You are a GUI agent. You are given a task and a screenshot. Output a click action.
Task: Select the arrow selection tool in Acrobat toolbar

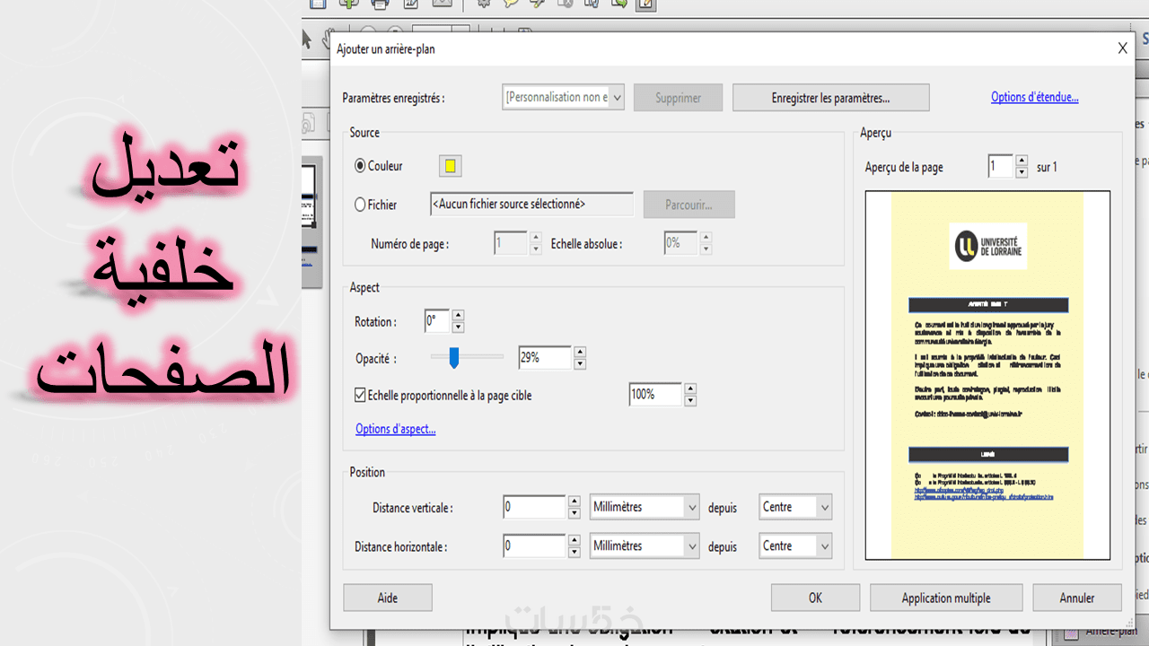[x=307, y=38]
